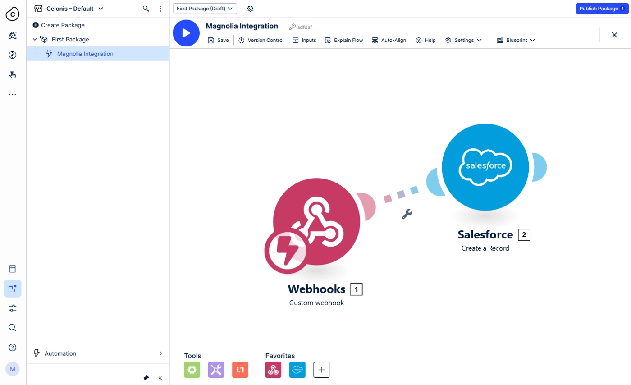
Task: Click the Publish Package button
Action: pyautogui.click(x=602, y=9)
